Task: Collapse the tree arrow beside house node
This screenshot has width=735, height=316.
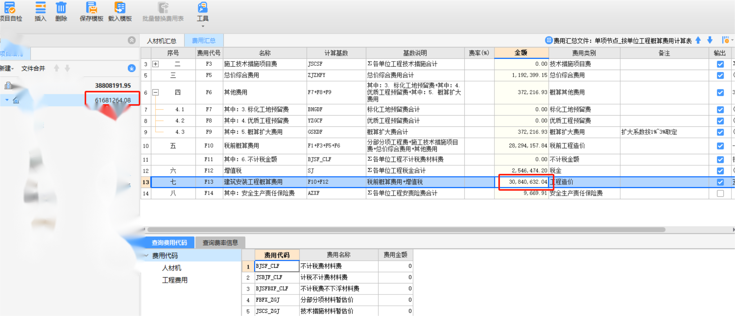Action: pyautogui.click(x=7, y=100)
